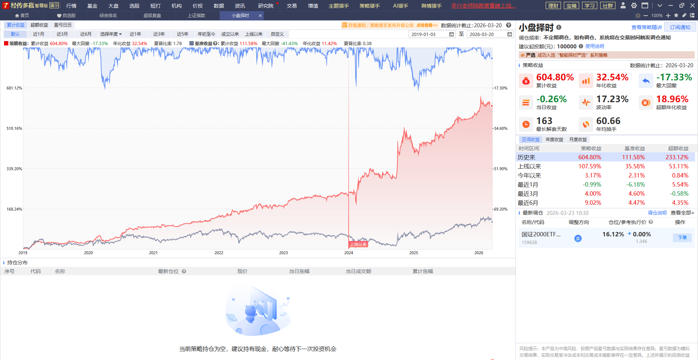Click the 订阅通知 subscribe button
This screenshot has width=698, height=360.
point(680,27)
